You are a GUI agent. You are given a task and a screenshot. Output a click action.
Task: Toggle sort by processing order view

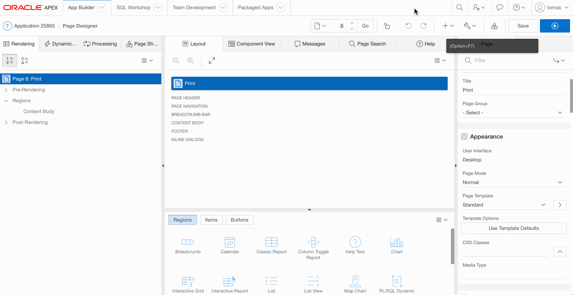tap(10, 61)
